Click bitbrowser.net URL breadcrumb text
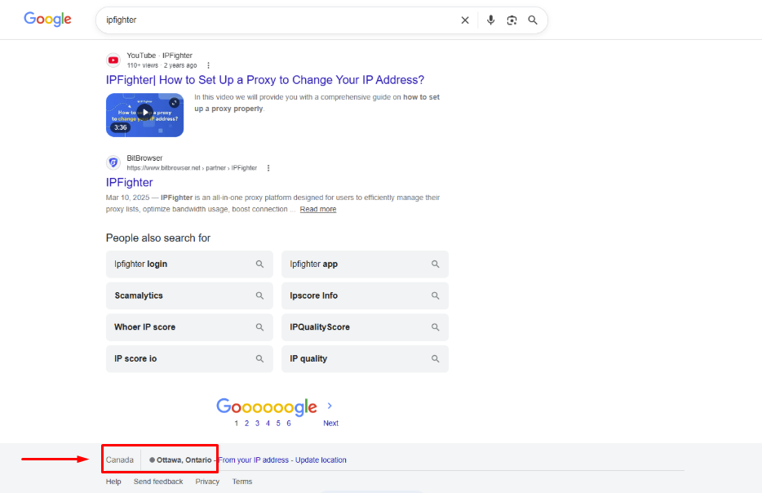 point(192,168)
